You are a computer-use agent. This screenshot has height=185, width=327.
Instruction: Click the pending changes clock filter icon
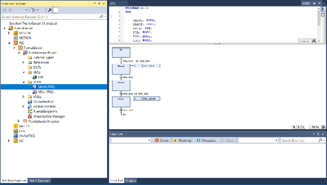point(34,10)
